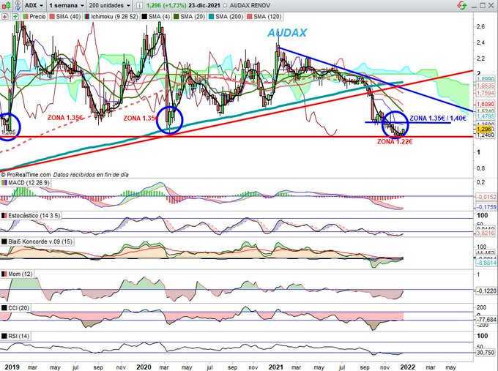
Task: Select the AUDAX text annotation on chart
Action: pyautogui.click(x=287, y=33)
